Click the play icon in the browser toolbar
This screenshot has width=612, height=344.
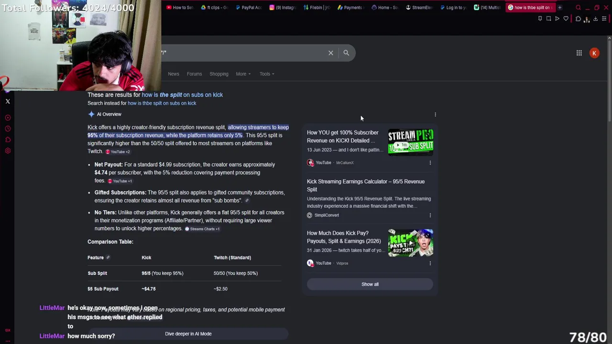[x=557, y=19]
